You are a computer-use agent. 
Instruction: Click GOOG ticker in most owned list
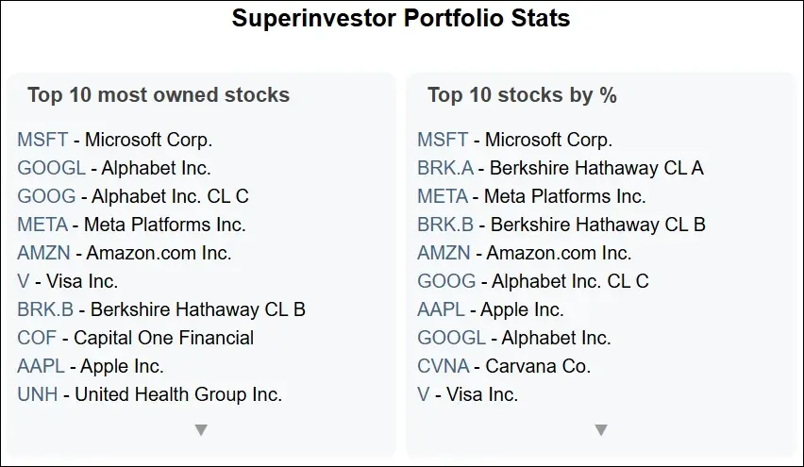tap(46, 196)
